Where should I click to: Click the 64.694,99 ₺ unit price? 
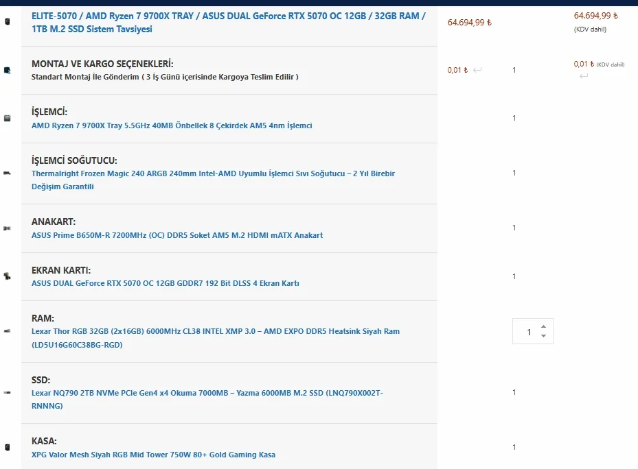point(470,23)
